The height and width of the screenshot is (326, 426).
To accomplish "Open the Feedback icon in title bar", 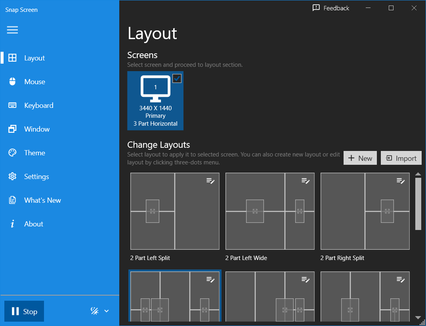I will (x=316, y=8).
